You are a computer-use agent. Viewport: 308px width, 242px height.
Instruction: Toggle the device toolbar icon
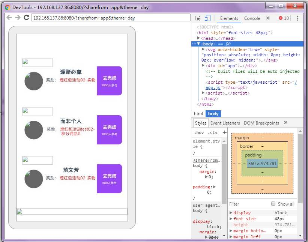pyautogui.click(x=207, y=18)
